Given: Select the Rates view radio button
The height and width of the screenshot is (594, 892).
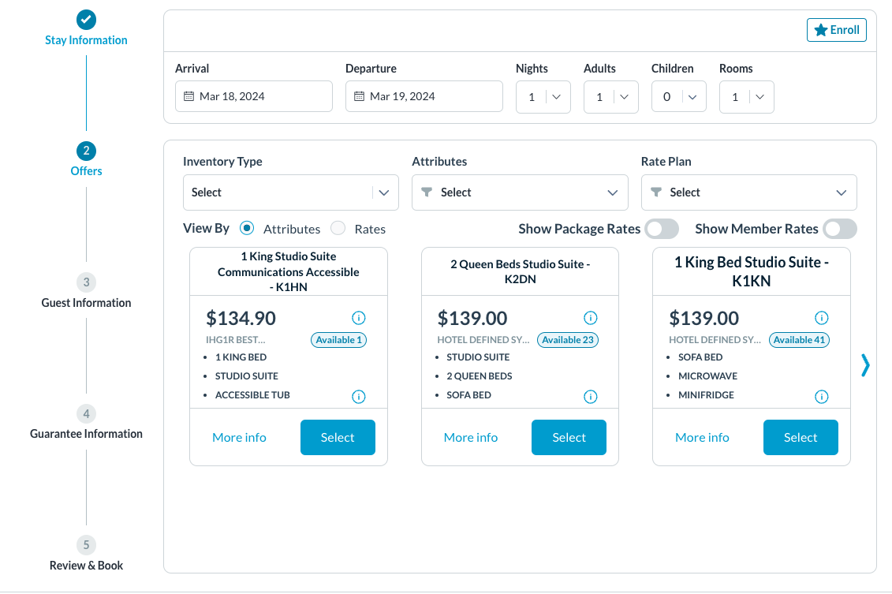Looking at the screenshot, I should tap(338, 229).
